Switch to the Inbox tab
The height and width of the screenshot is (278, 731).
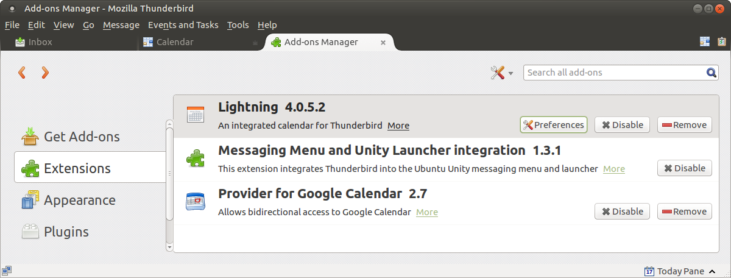pos(40,42)
